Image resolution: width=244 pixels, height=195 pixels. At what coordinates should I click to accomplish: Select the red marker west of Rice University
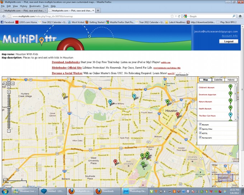pos(115,162)
